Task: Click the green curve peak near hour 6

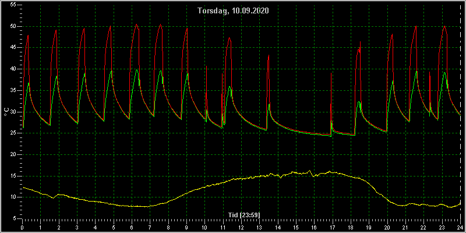Action: (x=136, y=69)
